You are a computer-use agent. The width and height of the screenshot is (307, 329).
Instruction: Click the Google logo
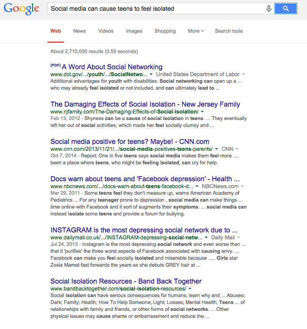pos(22,9)
